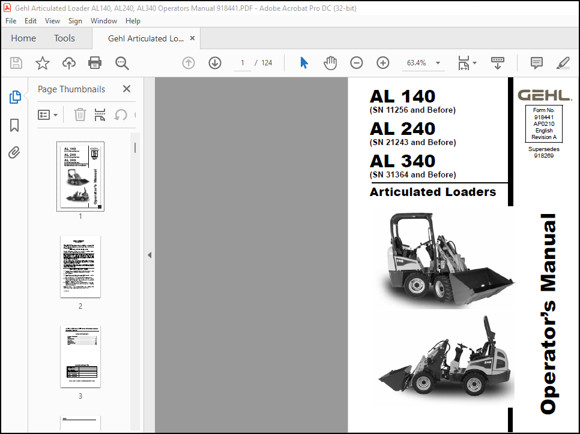The height and width of the screenshot is (434, 580).
Task: Choose the selection arrow tool
Action: pos(304,63)
